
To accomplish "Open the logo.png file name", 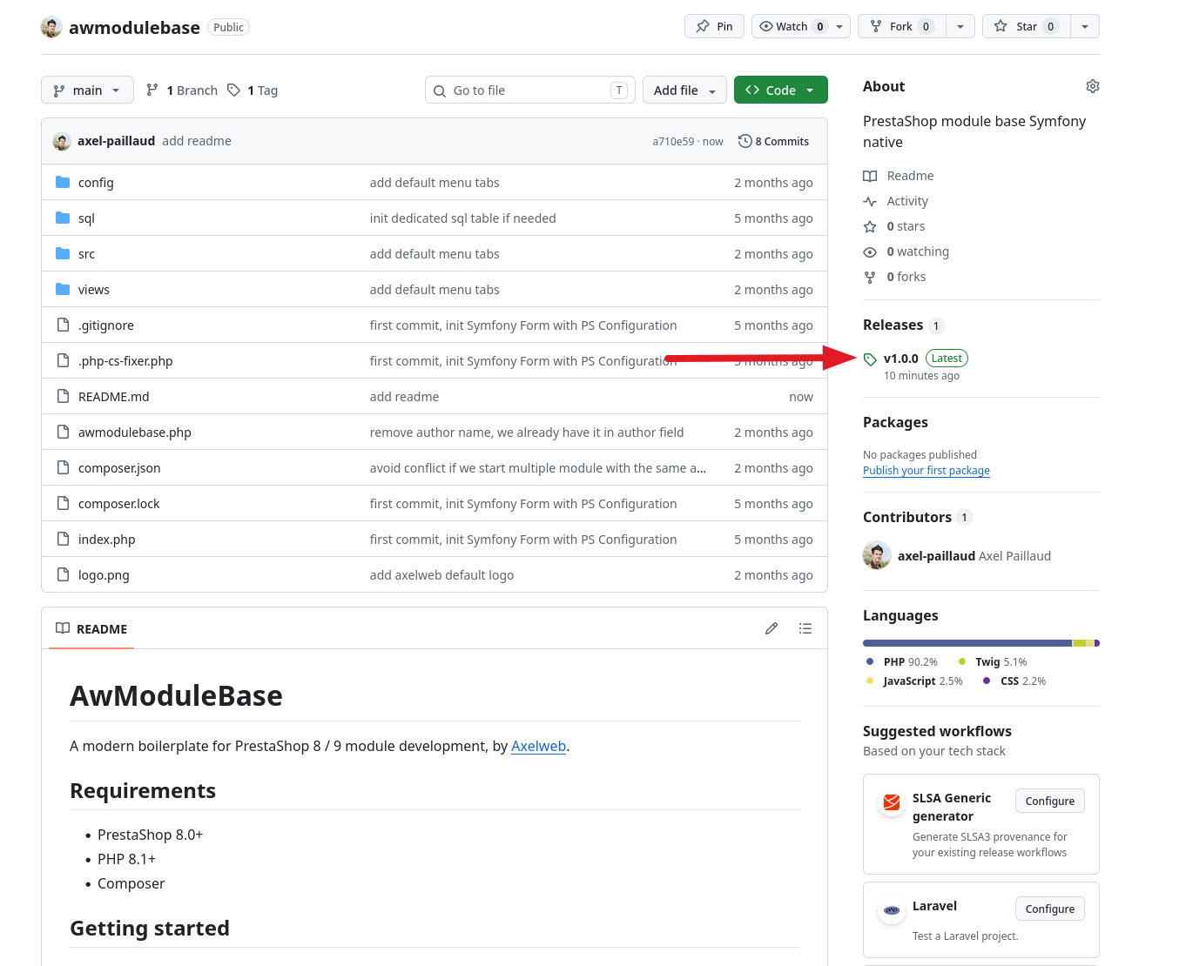I will click(104, 575).
